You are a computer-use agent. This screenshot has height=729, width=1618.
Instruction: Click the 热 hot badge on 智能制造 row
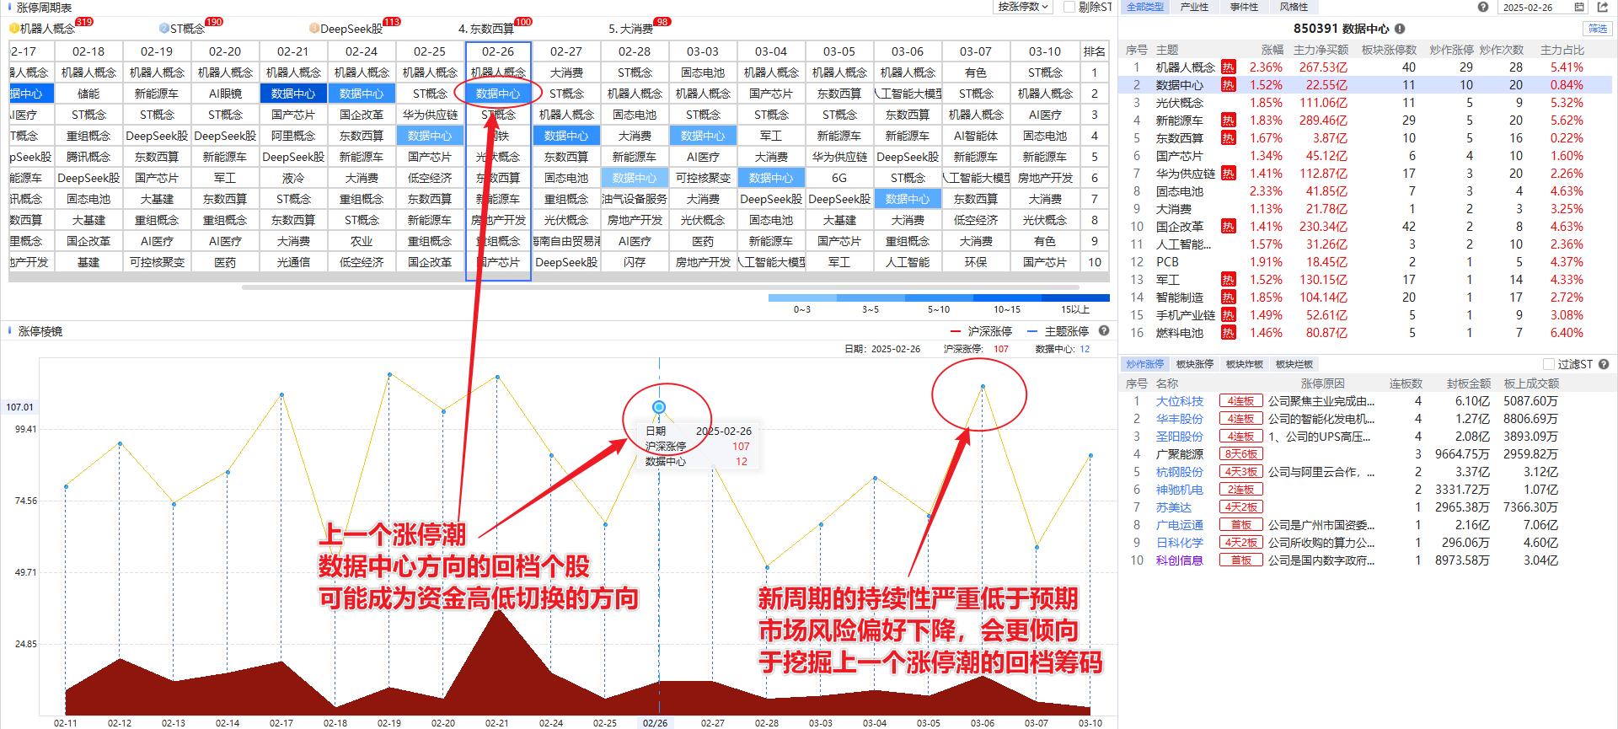(x=1229, y=297)
